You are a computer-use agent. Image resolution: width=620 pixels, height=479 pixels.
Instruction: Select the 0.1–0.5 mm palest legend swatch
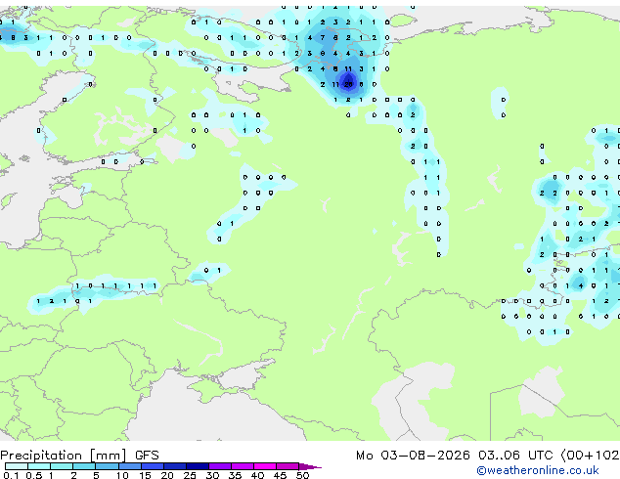[17, 466]
